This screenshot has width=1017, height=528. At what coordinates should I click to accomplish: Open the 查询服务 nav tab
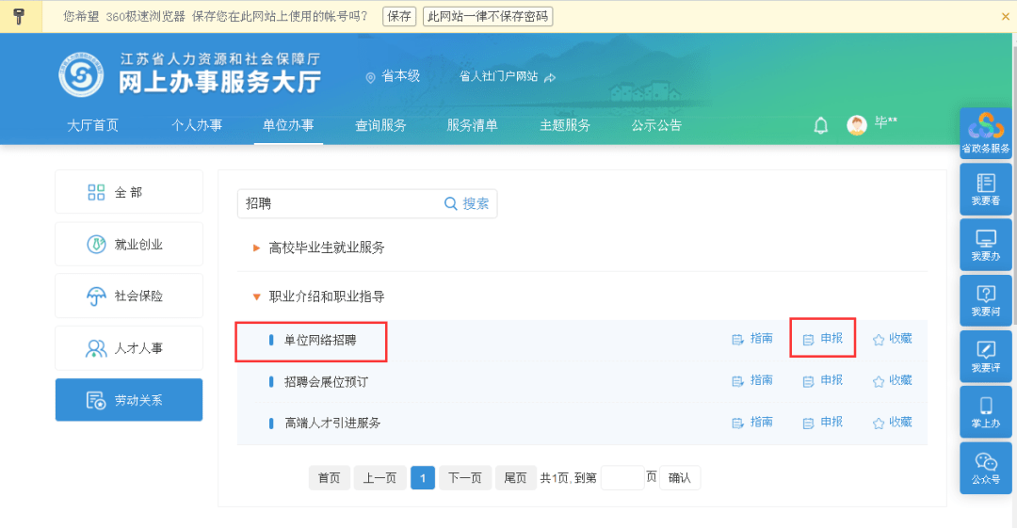coord(380,125)
